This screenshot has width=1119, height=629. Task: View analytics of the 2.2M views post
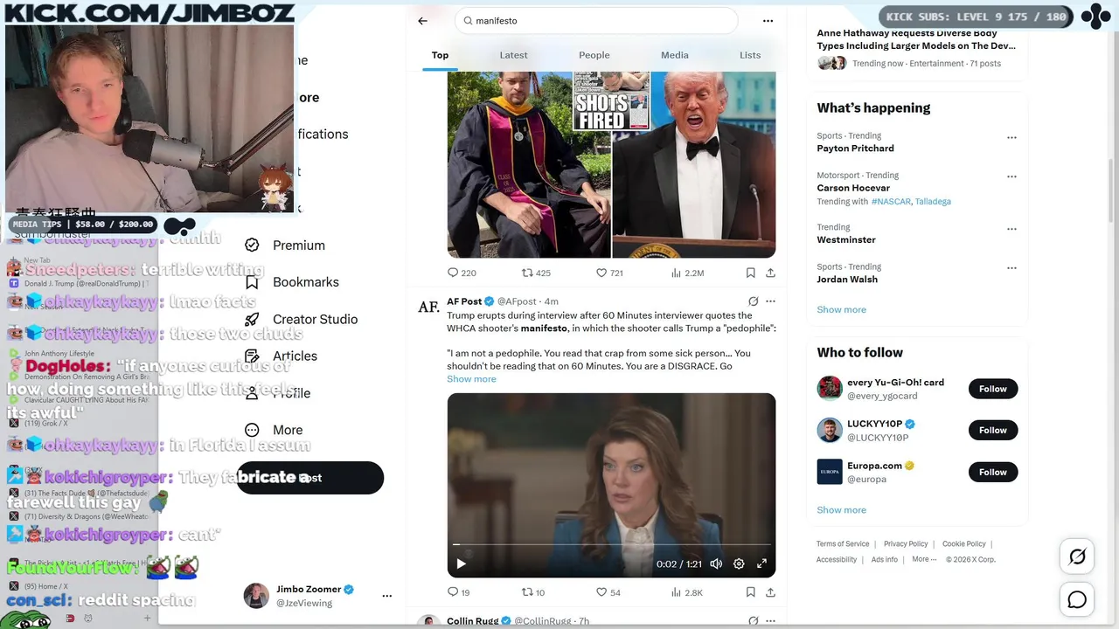click(x=687, y=273)
